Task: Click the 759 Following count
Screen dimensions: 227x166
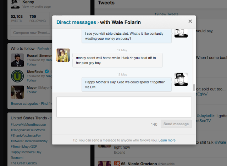Action: tap(38, 18)
